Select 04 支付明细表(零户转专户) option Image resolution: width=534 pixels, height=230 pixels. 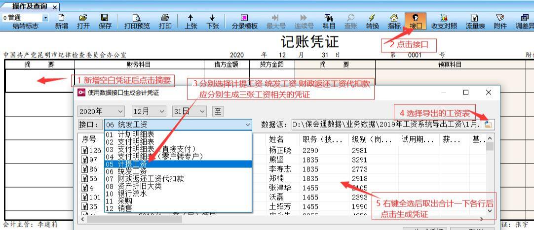tap(178, 156)
